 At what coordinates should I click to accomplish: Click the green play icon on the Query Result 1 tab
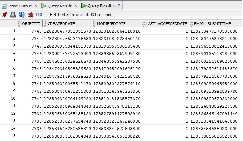click(84, 6)
